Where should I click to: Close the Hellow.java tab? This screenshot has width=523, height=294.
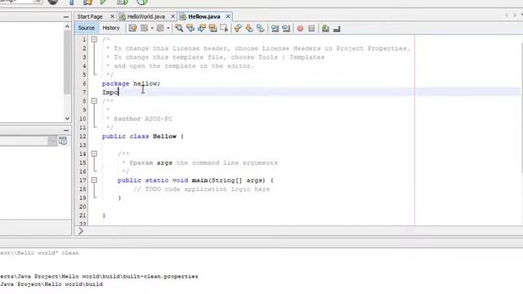[228, 16]
